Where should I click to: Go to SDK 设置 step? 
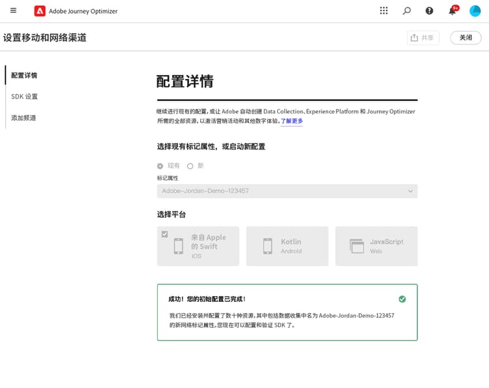(x=24, y=97)
